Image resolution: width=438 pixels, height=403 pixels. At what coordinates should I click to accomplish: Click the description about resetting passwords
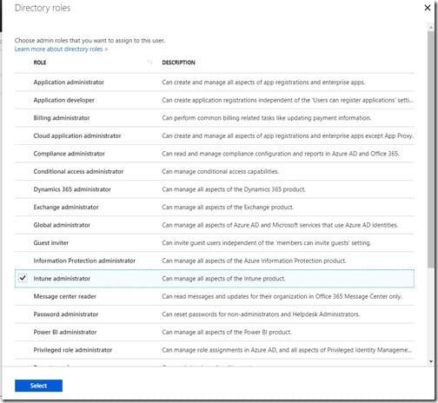click(x=261, y=314)
